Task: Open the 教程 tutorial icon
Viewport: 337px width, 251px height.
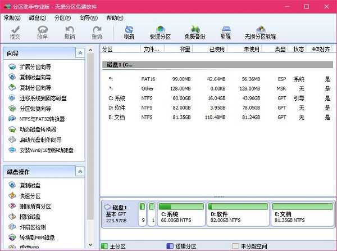Action: tap(225, 32)
